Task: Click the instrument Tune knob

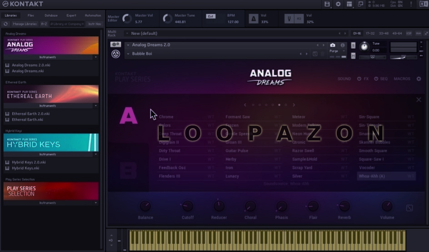Action: 364,46
